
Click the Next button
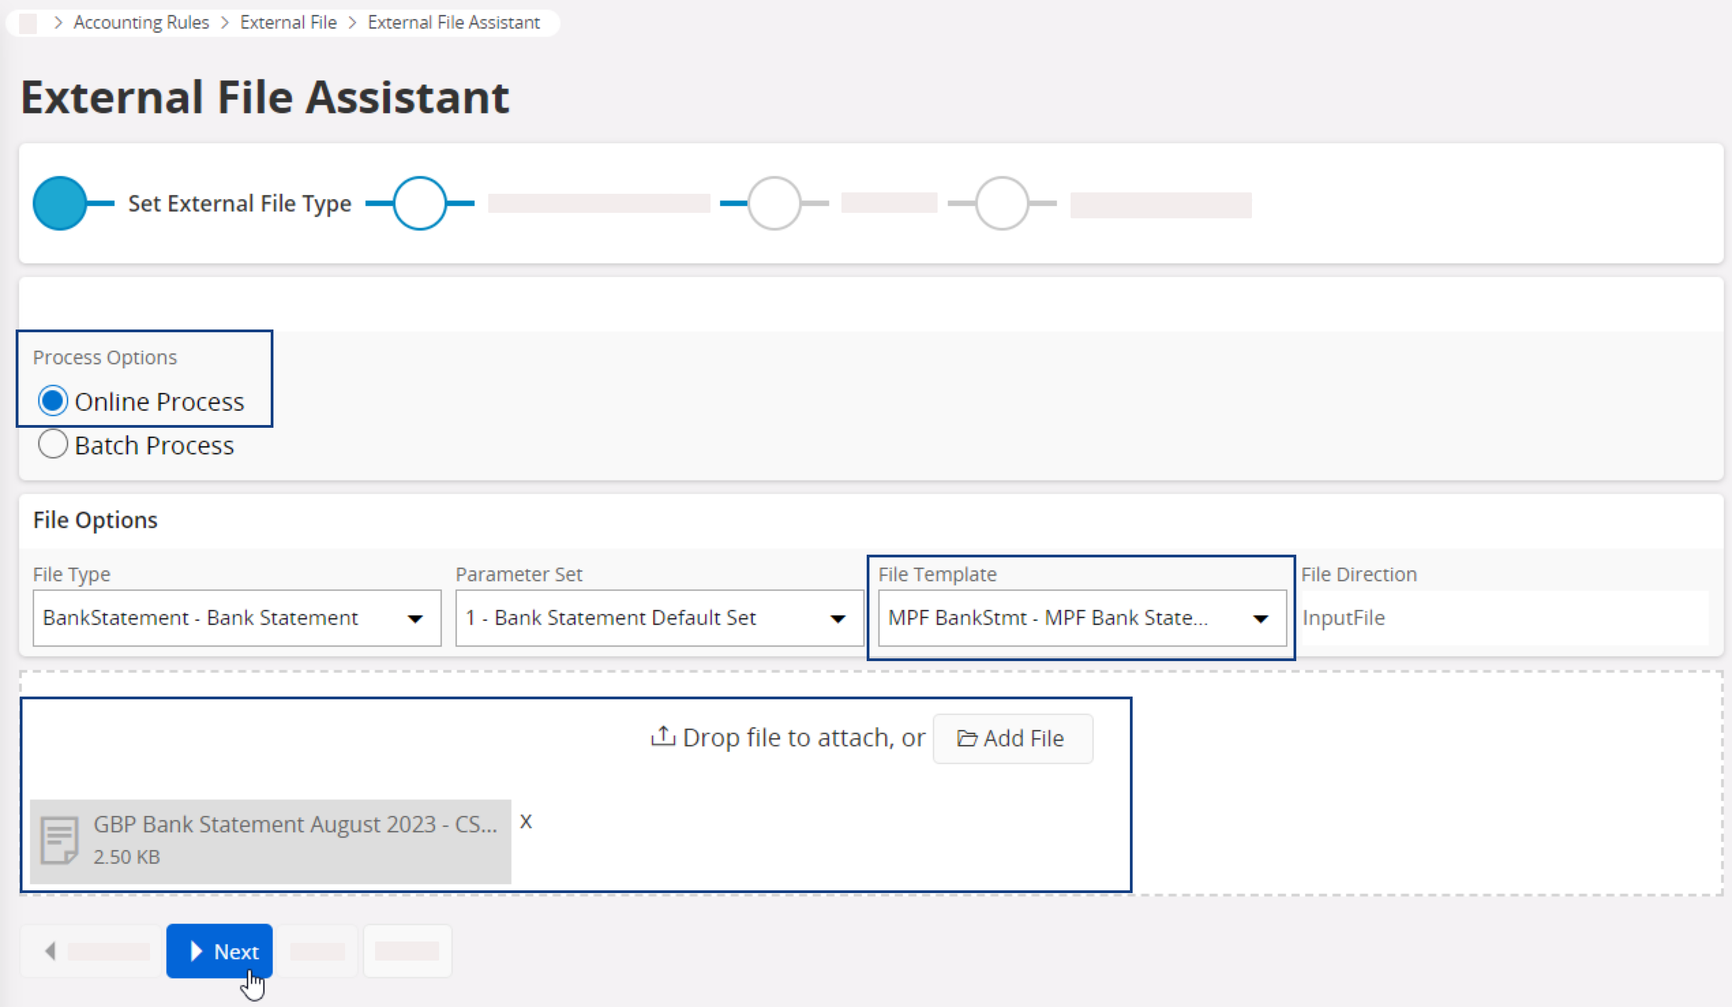click(x=220, y=951)
